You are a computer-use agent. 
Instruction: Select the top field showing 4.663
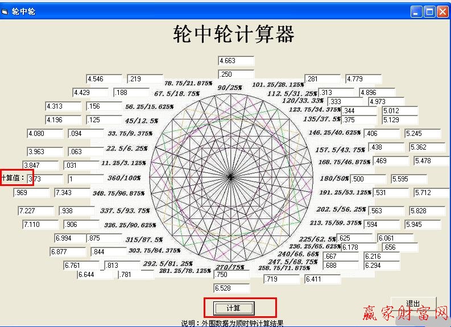(x=236, y=61)
